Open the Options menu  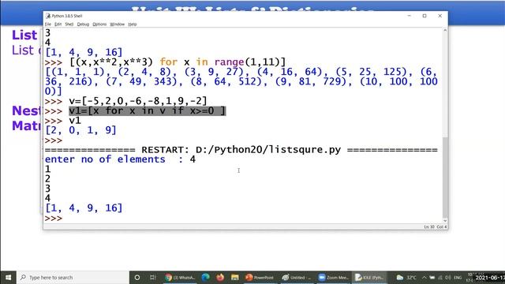pyautogui.click(x=99, y=24)
